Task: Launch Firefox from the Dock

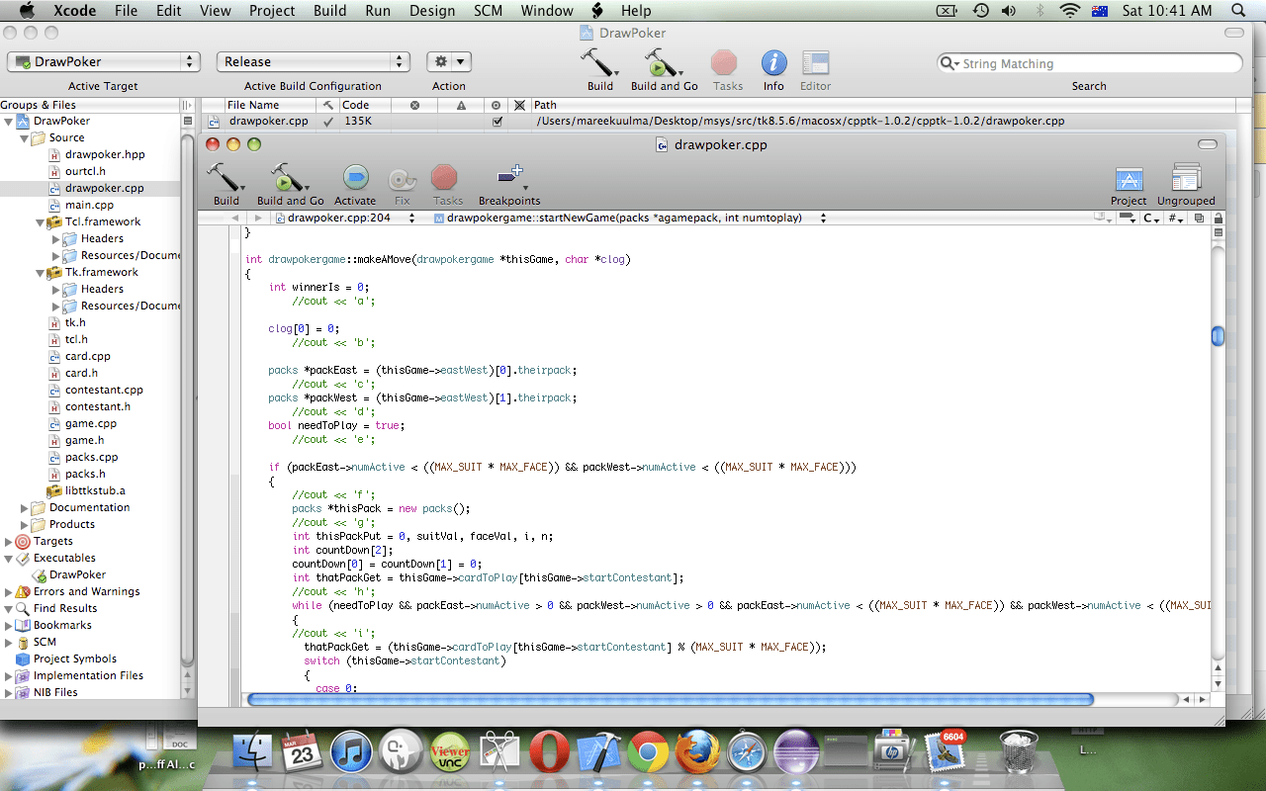Action: [x=697, y=751]
